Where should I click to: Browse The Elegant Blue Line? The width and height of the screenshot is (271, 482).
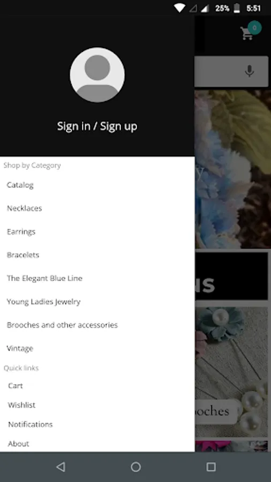pos(44,278)
